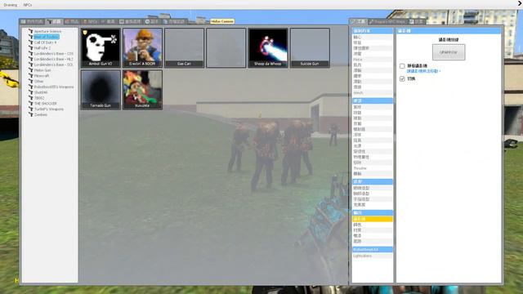Click the pistol icon beside Call Of Duty 4
This screenshot has width=523, height=294.
31,42
